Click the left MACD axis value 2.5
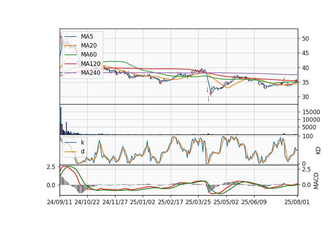 [51, 167]
